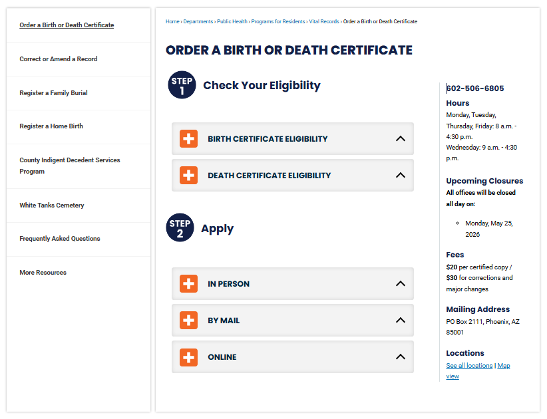This screenshot has width=547, height=419.
Task: Open Correct or Amend a Record page
Action: click(x=59, y=59)
